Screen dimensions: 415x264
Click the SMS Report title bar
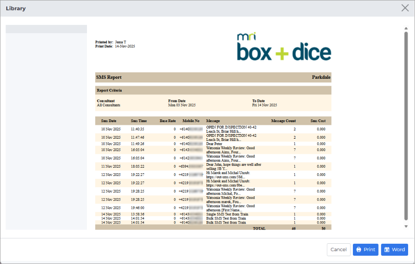click(213, 77)
